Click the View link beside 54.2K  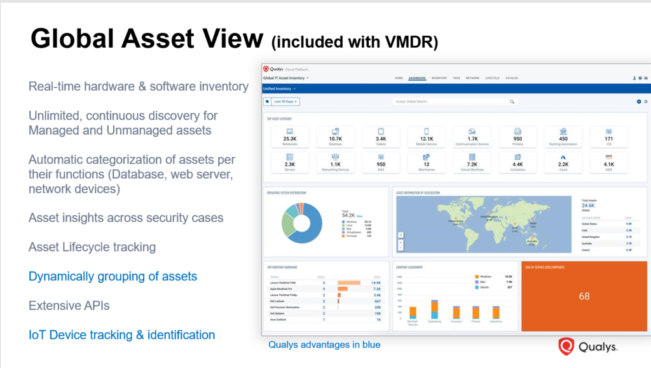coord(360,216)
